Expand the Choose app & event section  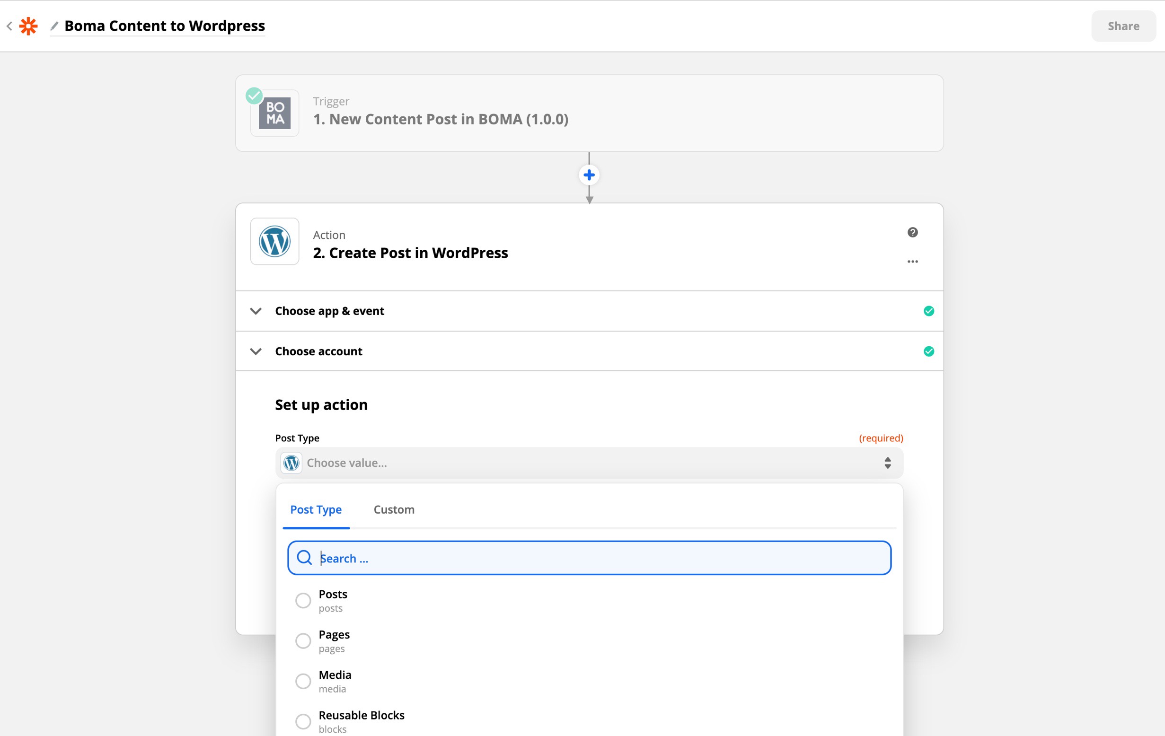(589, 311)
